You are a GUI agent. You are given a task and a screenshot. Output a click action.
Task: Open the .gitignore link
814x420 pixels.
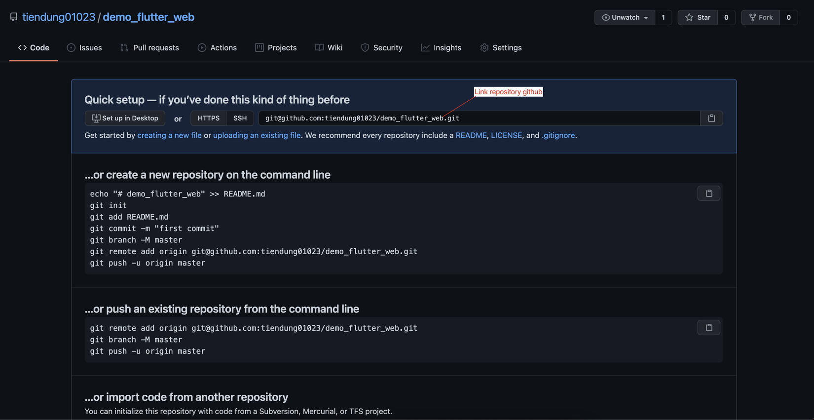coord(558,135)
